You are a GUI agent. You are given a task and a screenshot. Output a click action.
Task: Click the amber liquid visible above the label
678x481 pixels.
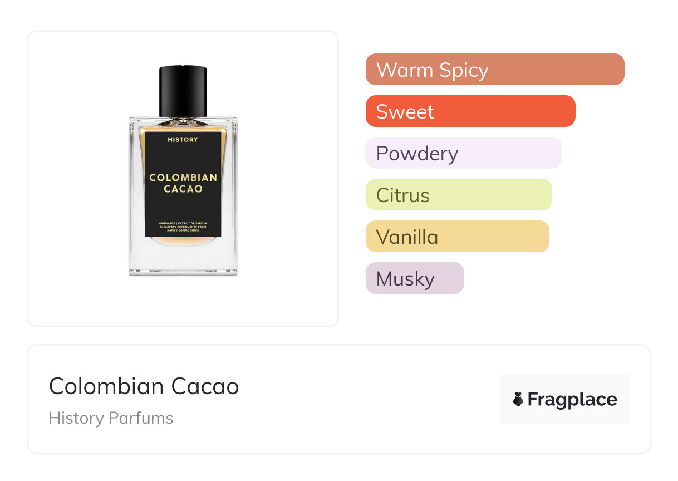(x=183, y=129)
